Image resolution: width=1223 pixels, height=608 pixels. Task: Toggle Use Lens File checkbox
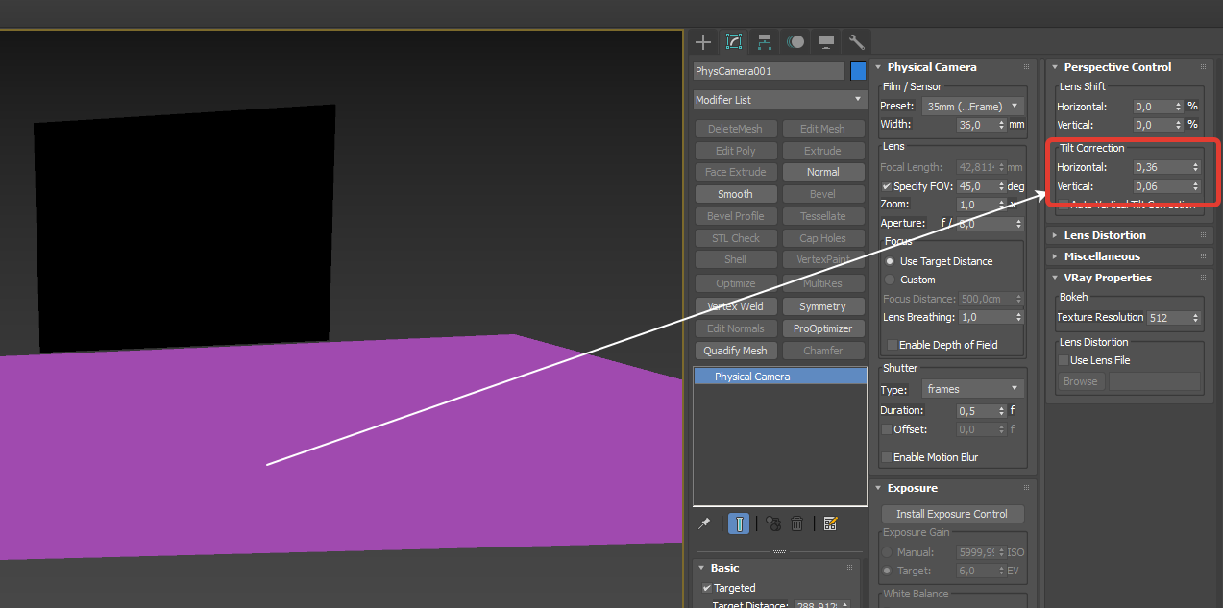[1064, 360]
